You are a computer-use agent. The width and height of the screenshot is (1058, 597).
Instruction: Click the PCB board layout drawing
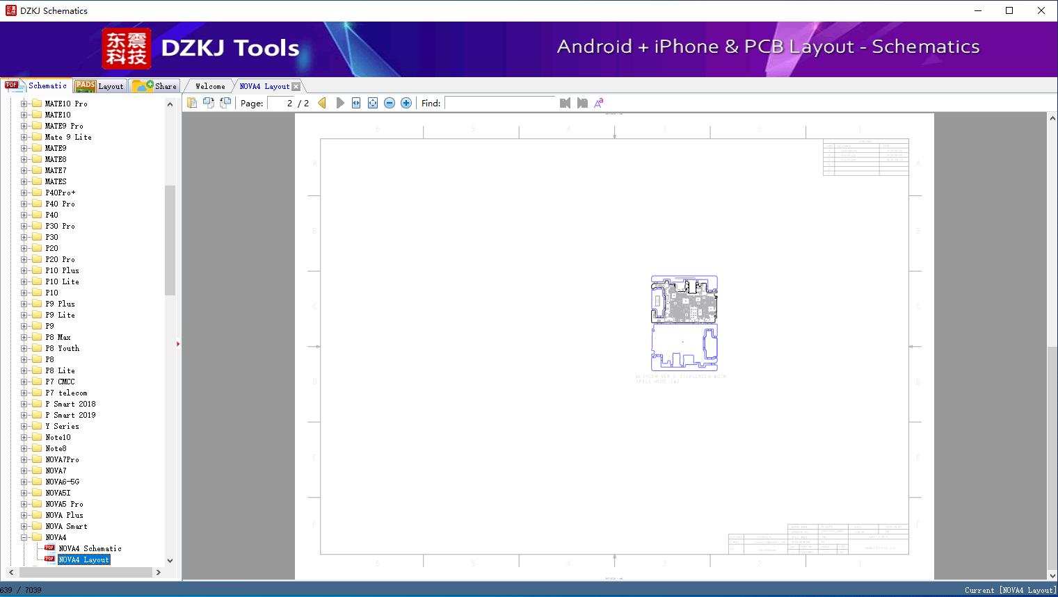click(684, 323)
